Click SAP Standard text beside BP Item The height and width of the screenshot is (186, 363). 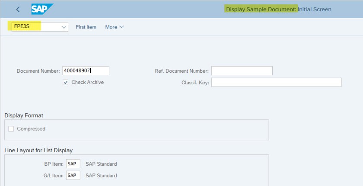[101, 164]
